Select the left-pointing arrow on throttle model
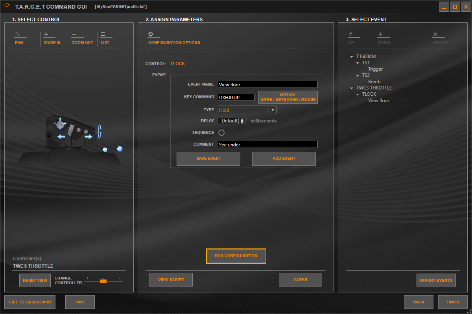 [x=61, y=137]
